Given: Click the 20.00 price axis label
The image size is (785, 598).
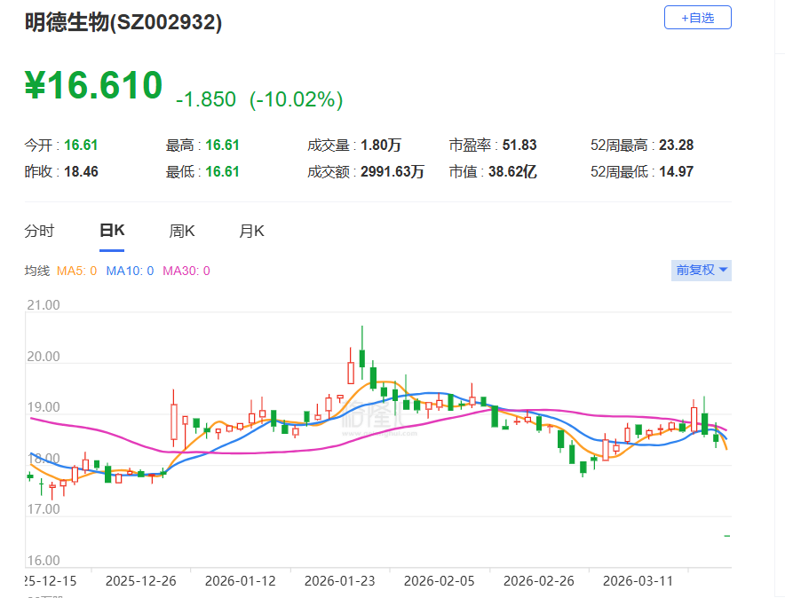Looking at the screenshot, I should click(43, 357).
